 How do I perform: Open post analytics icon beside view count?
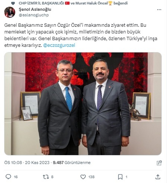(x=159, y=163)
